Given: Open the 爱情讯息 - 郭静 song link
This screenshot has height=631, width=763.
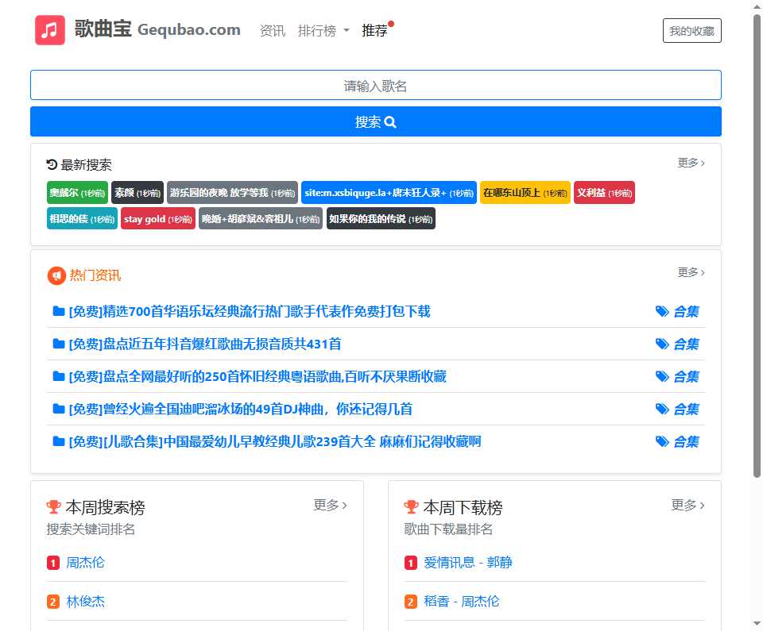Looking at the screenshot, I should click(x=469, y=562).
